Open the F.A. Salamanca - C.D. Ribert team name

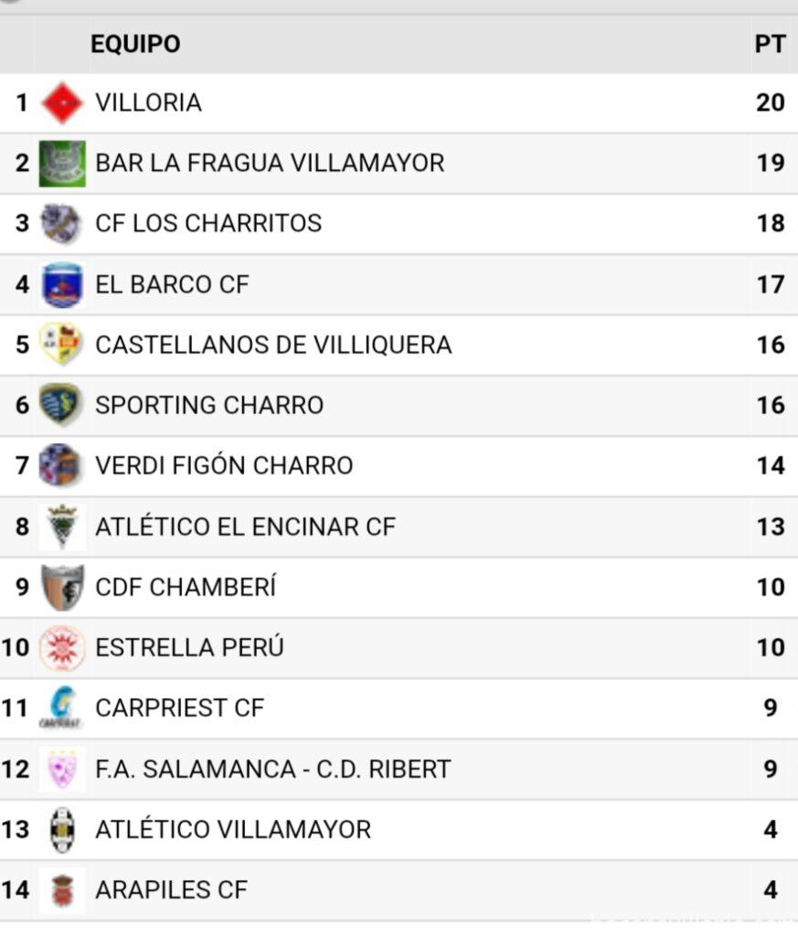[x=272, y=769]
